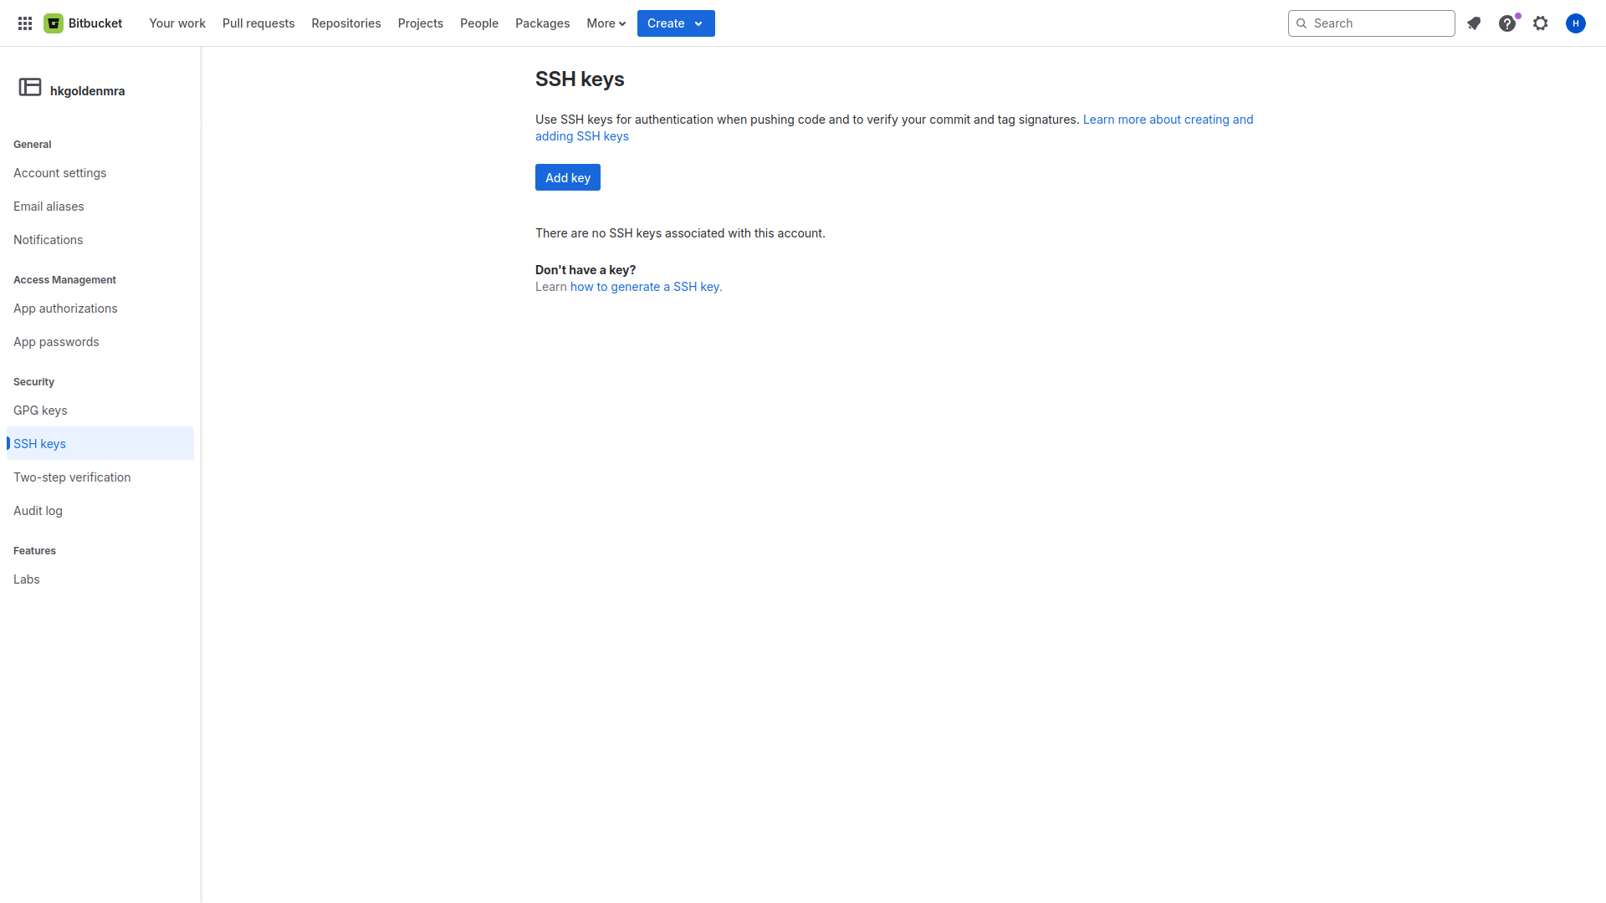Click the General section heading

[33, 145]
